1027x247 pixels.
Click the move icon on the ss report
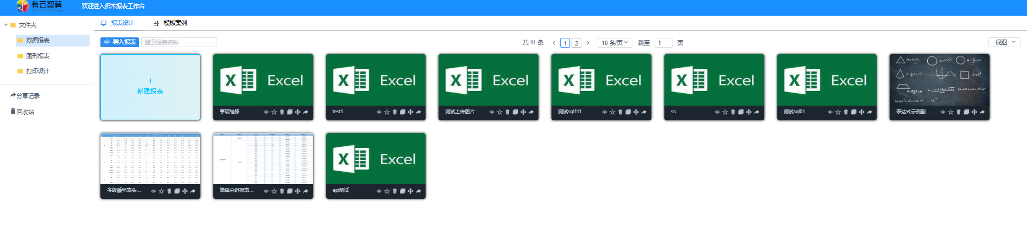[x=749, y=112]
